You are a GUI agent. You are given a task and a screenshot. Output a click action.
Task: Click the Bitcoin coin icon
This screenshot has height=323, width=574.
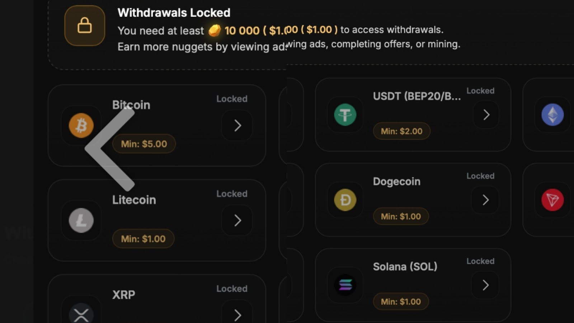[x=81, y=126]
